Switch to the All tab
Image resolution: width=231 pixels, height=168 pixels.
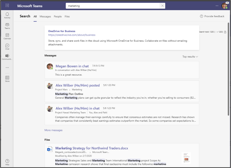[x=35, y=16]
